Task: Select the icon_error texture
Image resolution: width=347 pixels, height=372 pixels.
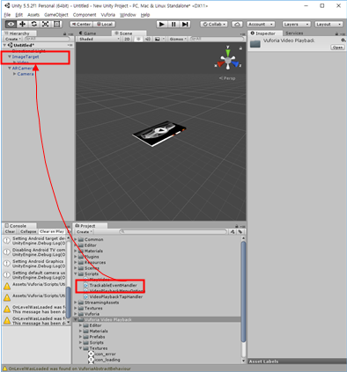Action: (x=102, y=354)
